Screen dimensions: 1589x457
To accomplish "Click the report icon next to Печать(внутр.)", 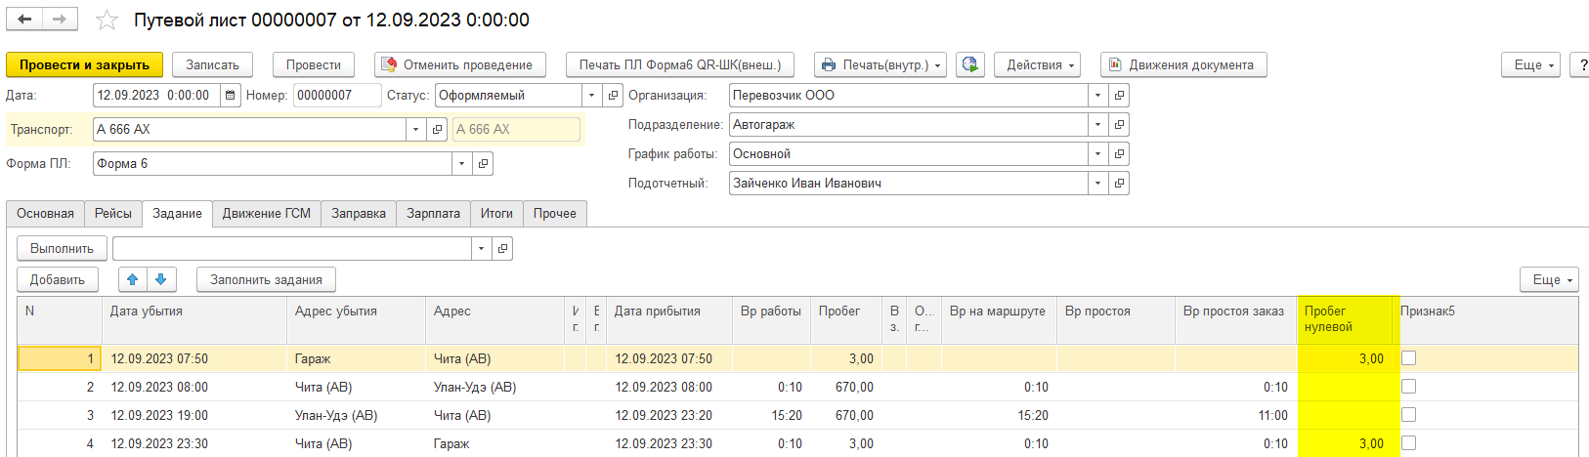I will pos(969,64).
